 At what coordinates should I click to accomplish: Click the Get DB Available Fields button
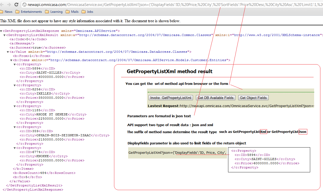point(216,98)
